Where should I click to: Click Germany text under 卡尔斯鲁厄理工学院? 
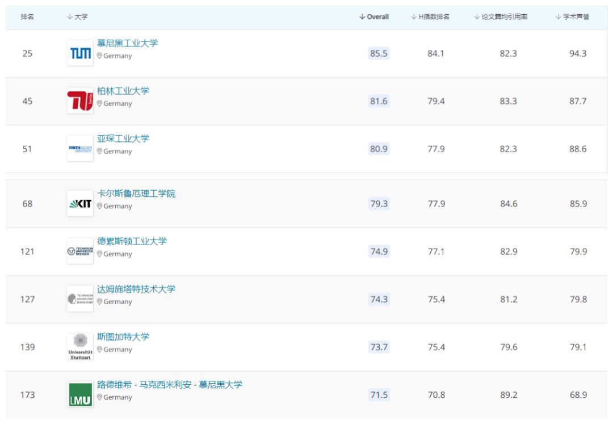pyautogui.click(x=117, y=206)
